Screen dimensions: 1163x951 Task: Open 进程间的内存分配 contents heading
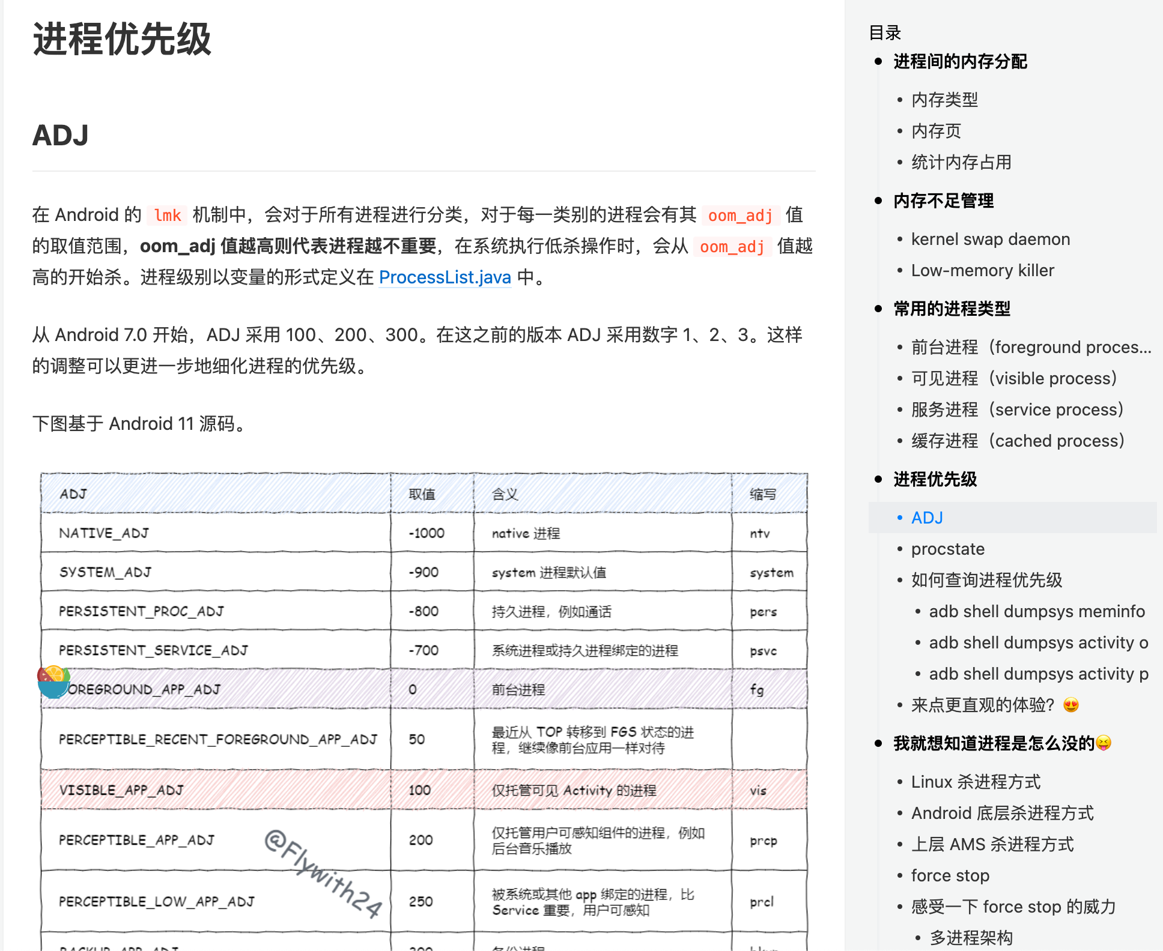959,61
